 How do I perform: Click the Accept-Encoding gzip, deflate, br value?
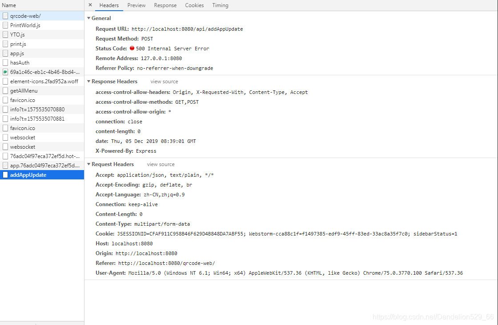pos(167,185)
